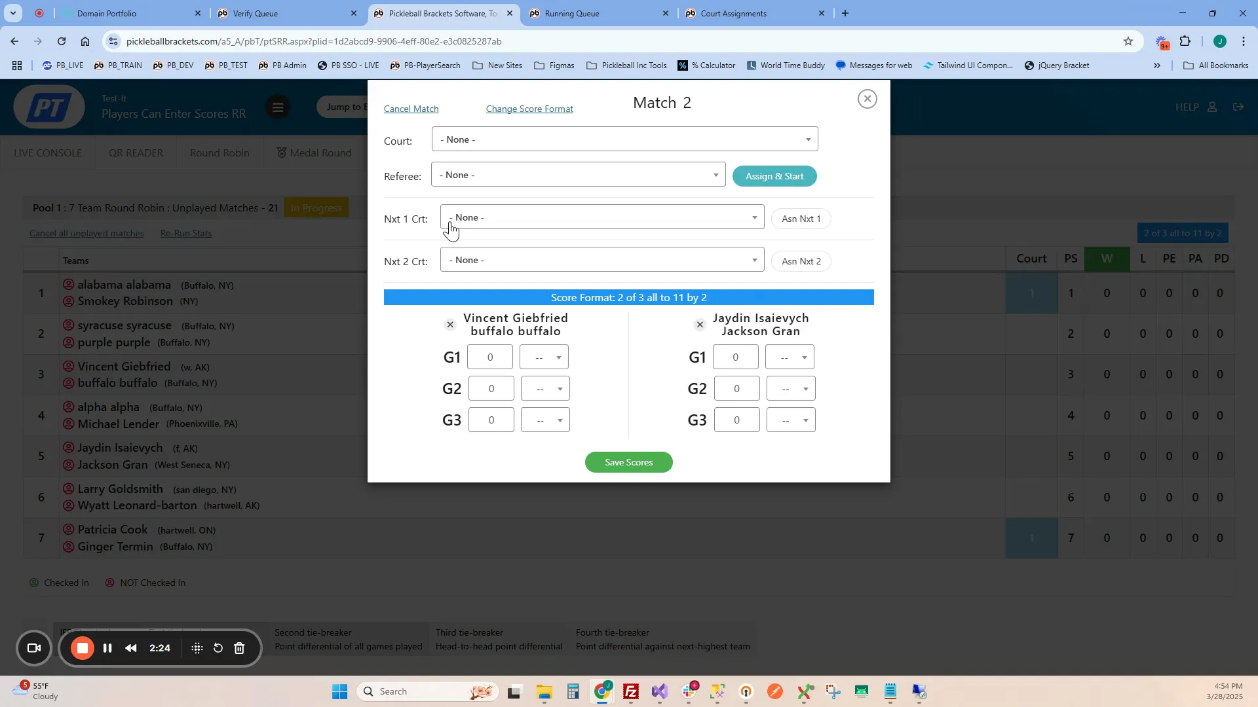Click the rewind recording icon
This screenshot has height=707, width=1258.
131,648
